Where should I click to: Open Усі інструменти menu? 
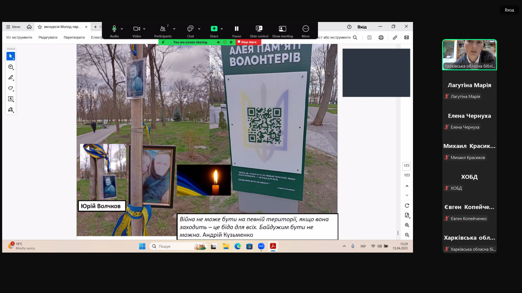coord(19,37)
